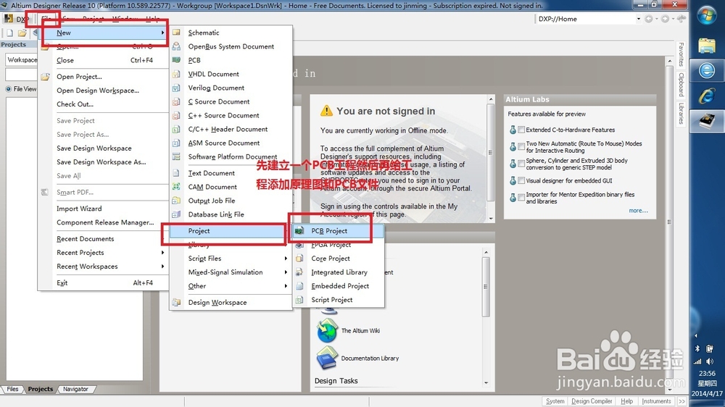
Task: Open DXP://Home address dropdown
Action: (x=638, y=19)
